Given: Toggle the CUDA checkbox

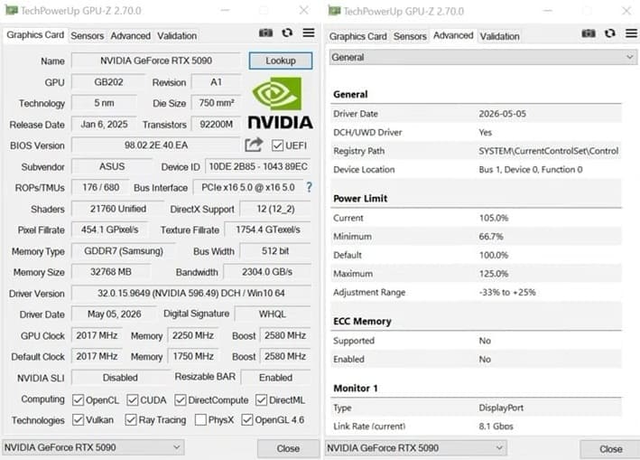Looking at the screenshot, I should click(133, 400).
